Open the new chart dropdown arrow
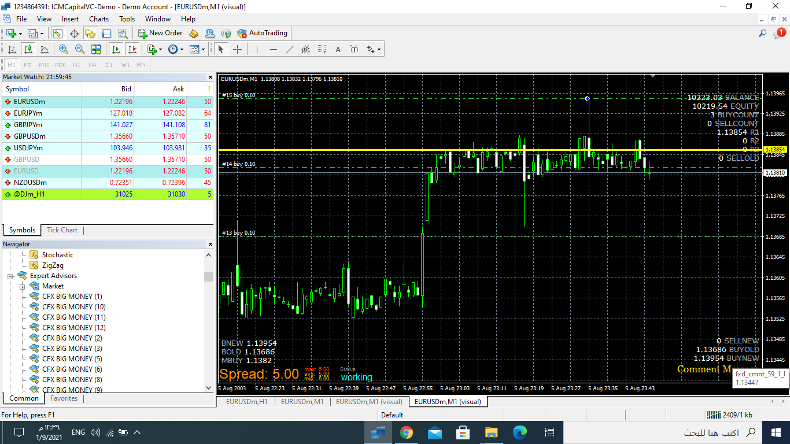 [x=20, y=34]
